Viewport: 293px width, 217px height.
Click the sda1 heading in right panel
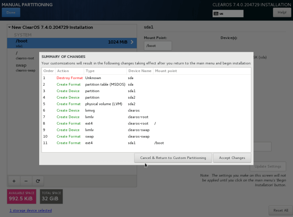pyautogui.click(x=149, y=27)
